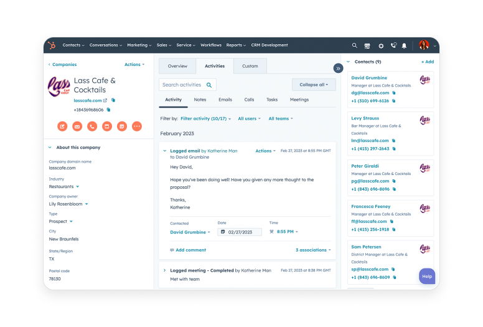Image resolution: width=483 pixels, height=327 pixels.
Task: Change the Type Prospect dropdown
Action: click(60, 222)
